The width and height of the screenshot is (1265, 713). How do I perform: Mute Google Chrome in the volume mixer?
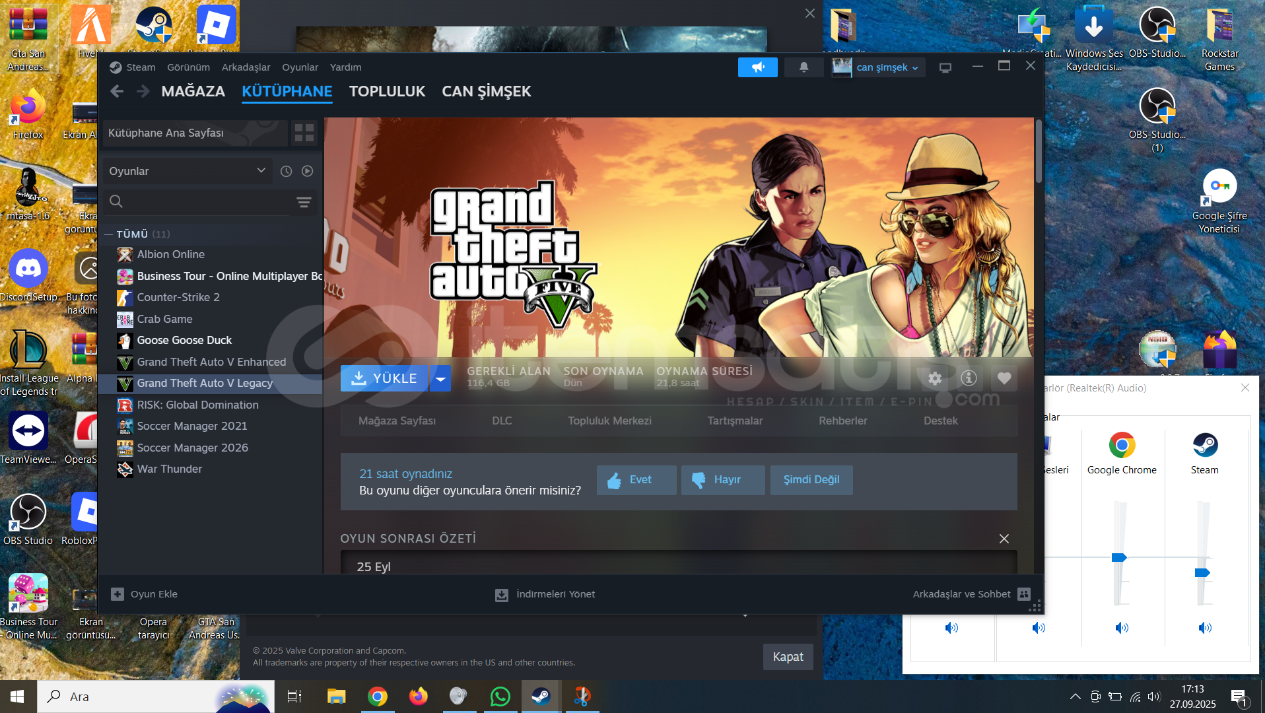[x=1122, y=628]
